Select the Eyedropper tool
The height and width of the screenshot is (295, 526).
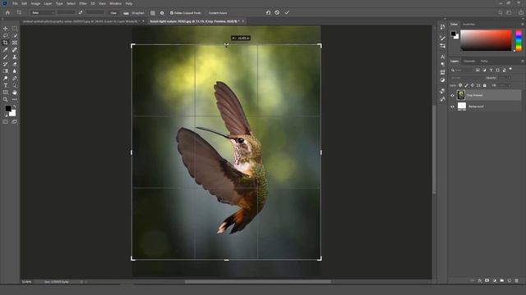[6, 50]
